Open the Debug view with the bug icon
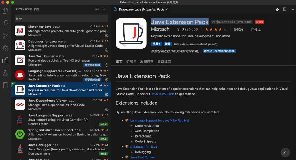This screenshot has width=296, height=160. (x=5, y=48)
